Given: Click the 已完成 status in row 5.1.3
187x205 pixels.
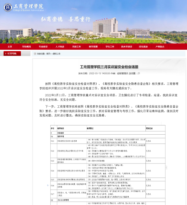Looking at the screenshot, I should (148, 161).
